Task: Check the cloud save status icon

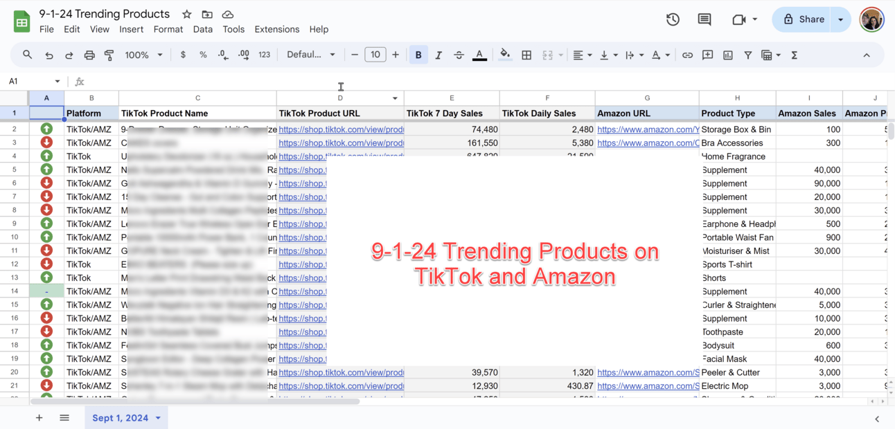Action: point(228,14)
